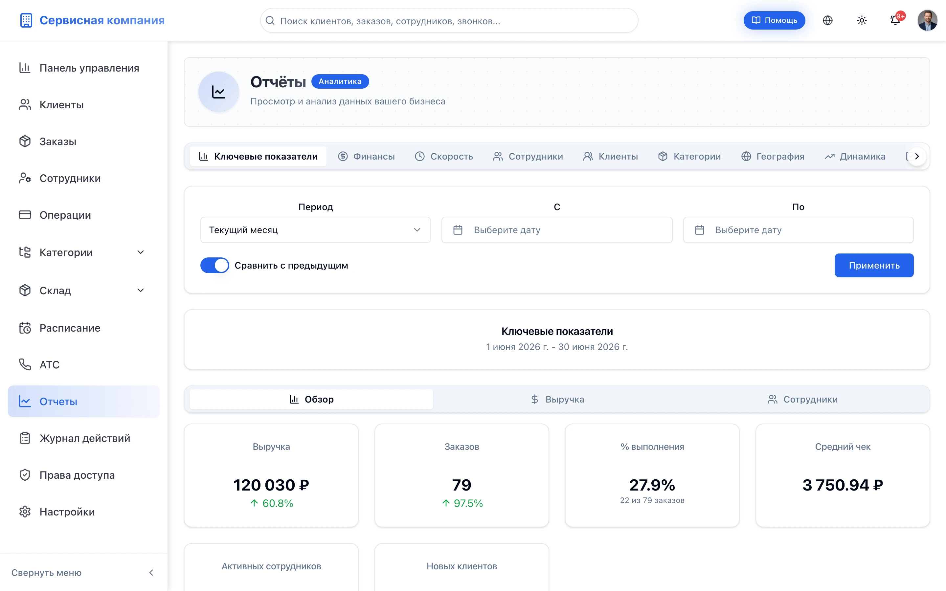Open the user avatar profile photo
946x591 pixels.
pyautogui.click(x=927, y=20)
